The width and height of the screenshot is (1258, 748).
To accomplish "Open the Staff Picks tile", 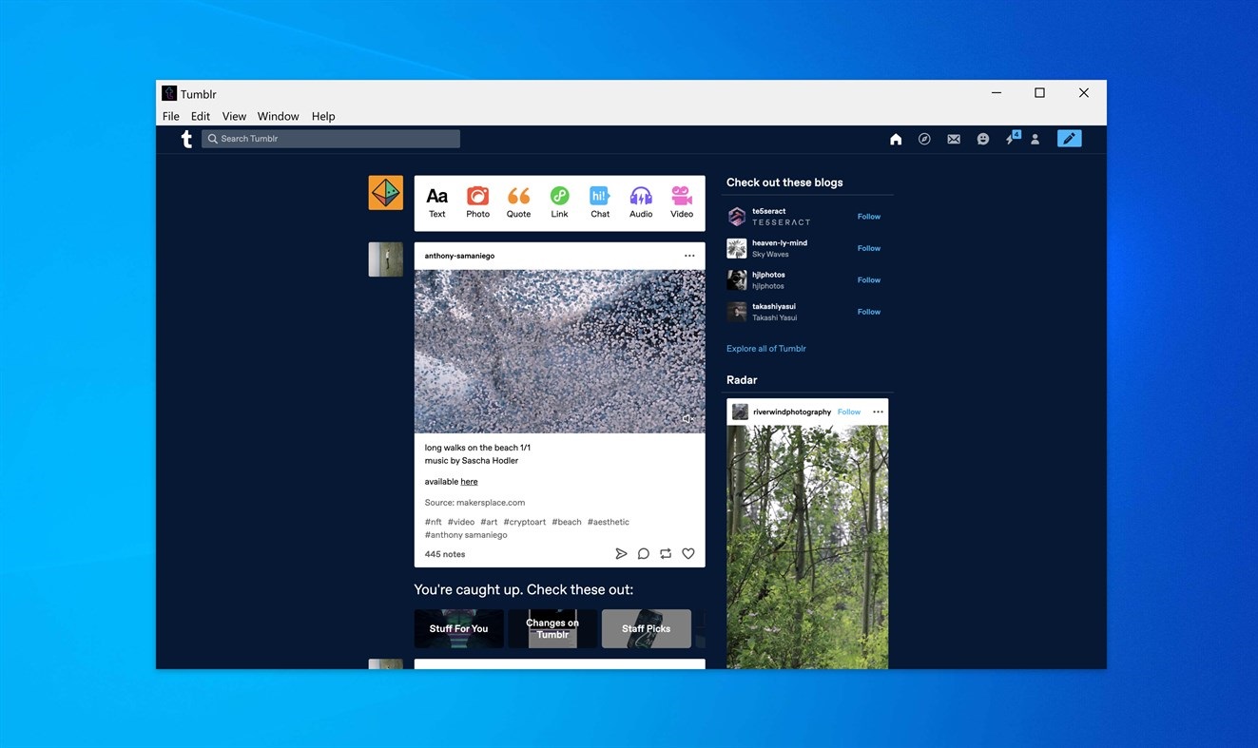I will (x=647, y=628).
